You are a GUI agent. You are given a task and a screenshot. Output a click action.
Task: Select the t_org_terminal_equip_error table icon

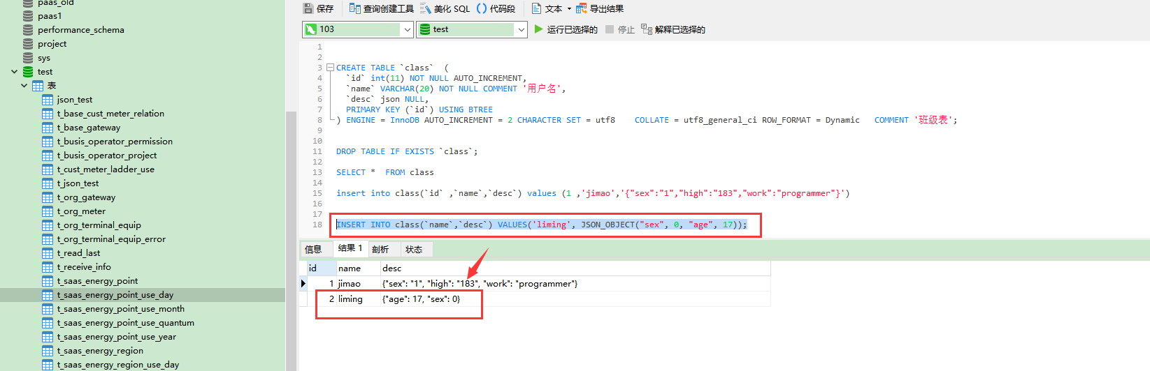click(48, 239)
